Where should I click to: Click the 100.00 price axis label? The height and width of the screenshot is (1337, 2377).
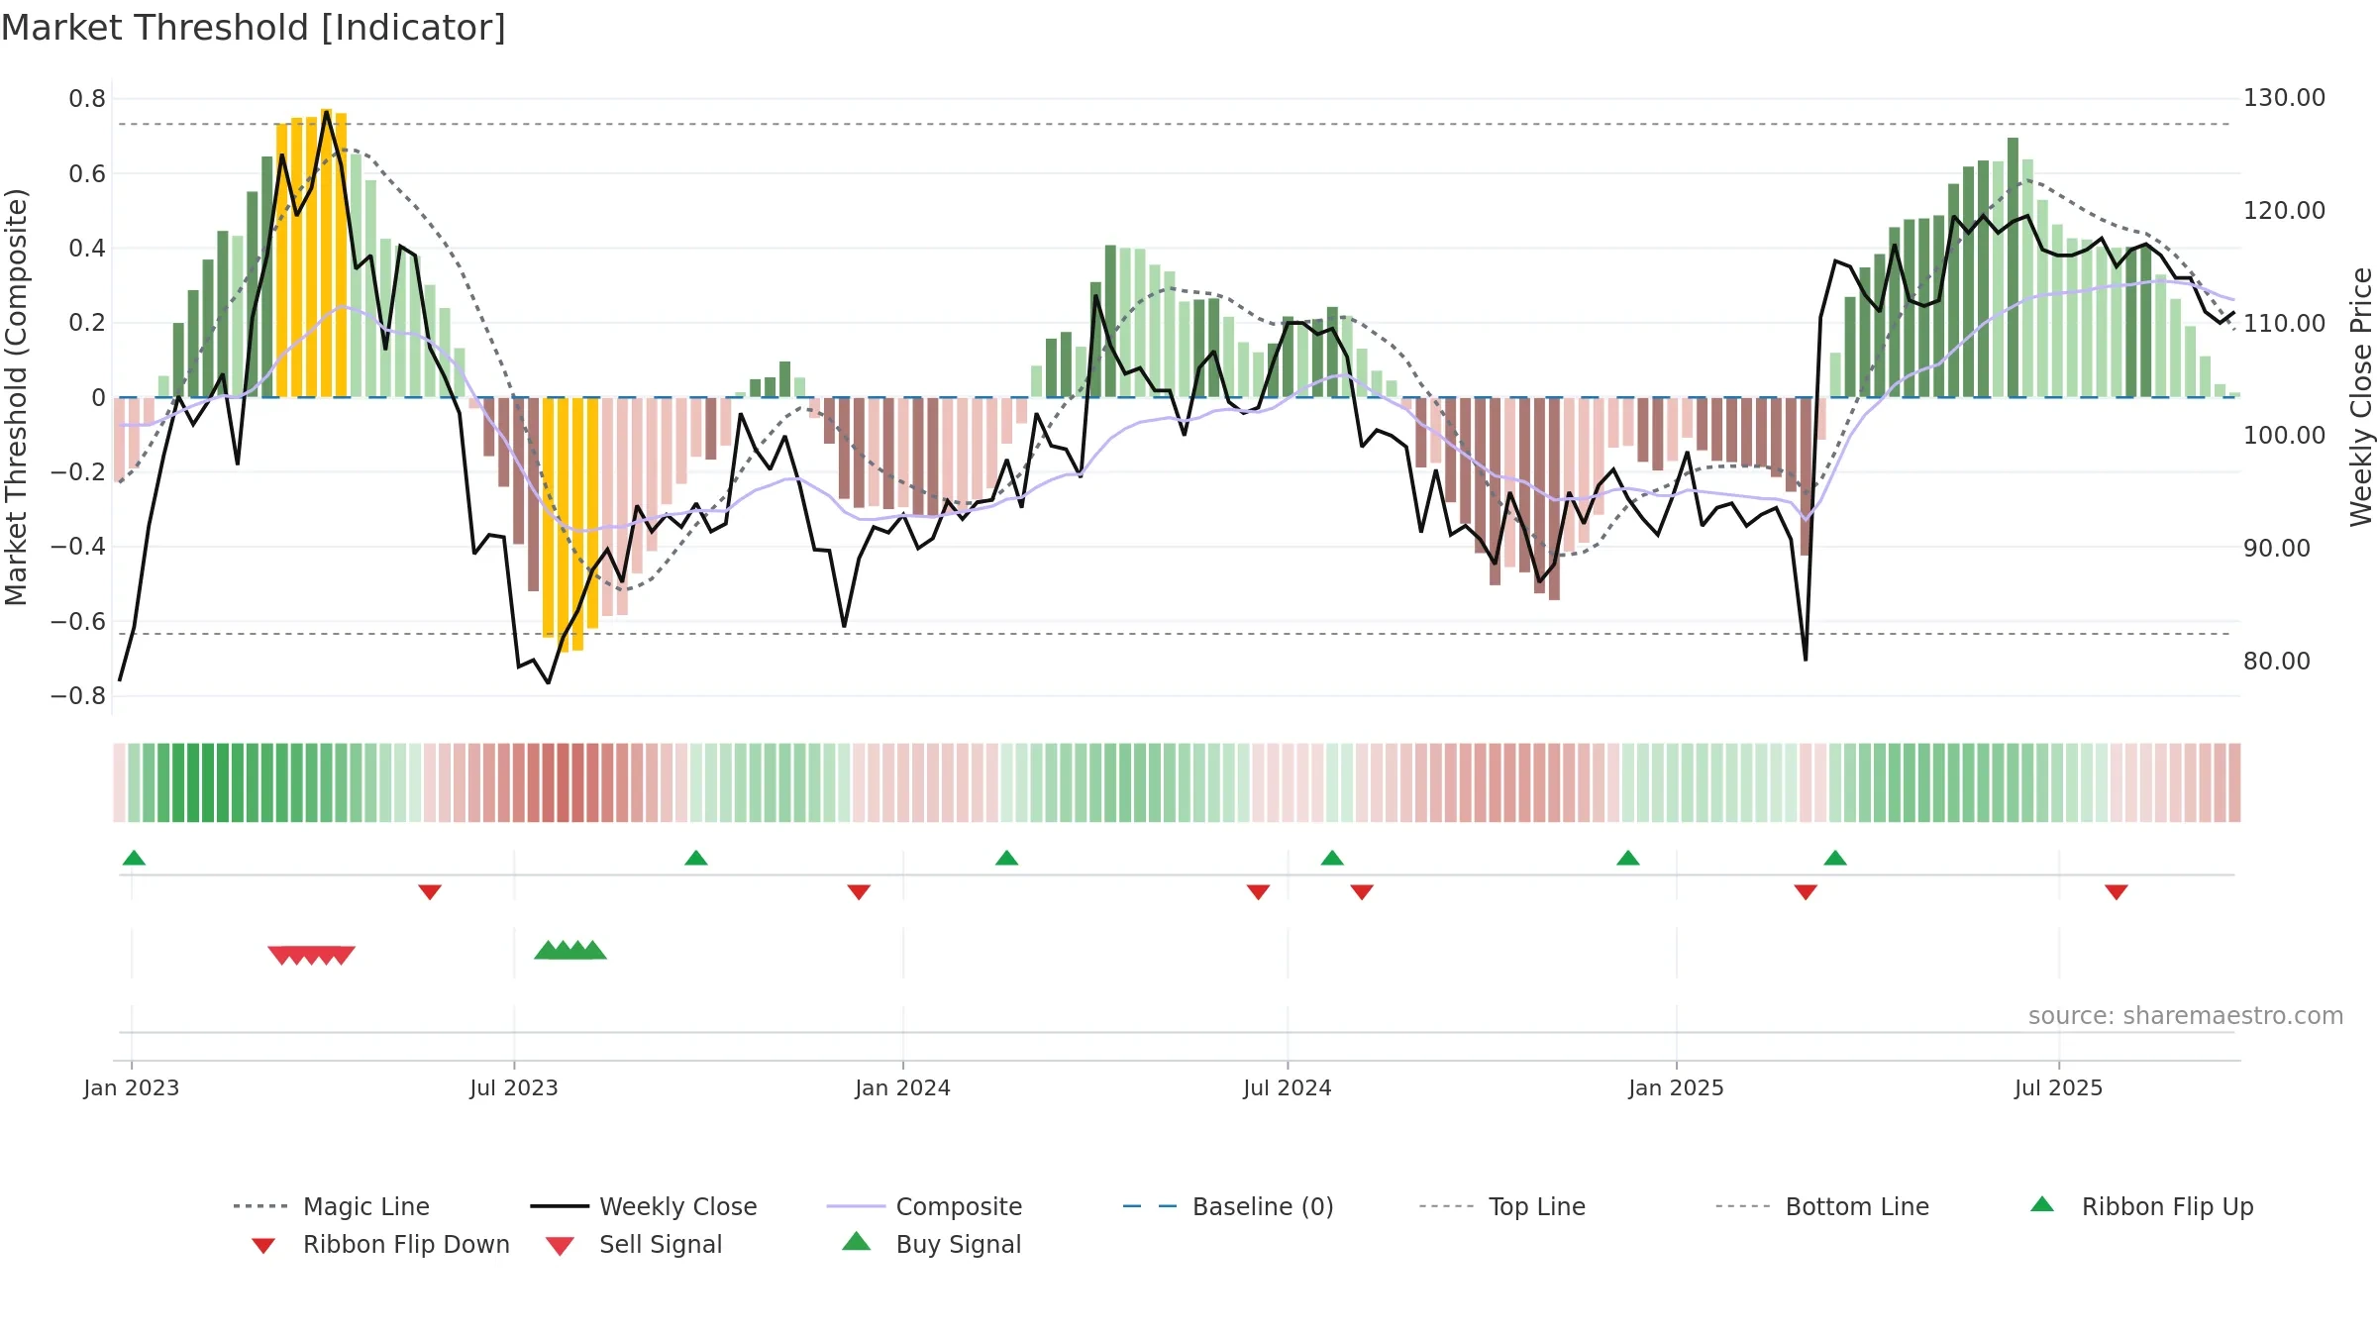tap(2284, 436)
